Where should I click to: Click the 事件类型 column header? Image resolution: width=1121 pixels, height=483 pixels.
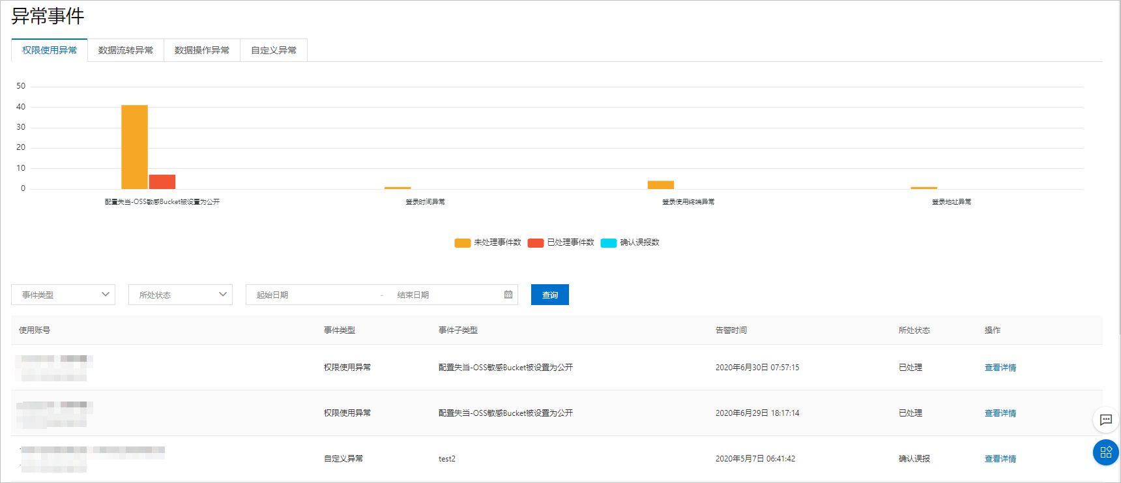[340, 330]
